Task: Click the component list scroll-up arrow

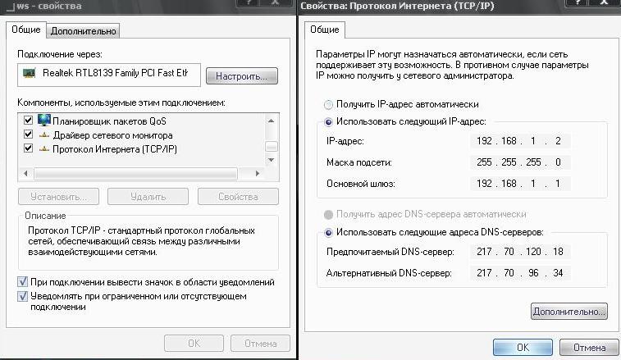Action: pyautogui.click(x=272, y=121)
